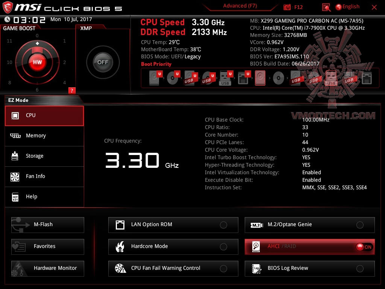The image size is (385, 289).
Task: Click the Memory Size 32768MB text
Action: pyautogui.click(x=279, y=35)
